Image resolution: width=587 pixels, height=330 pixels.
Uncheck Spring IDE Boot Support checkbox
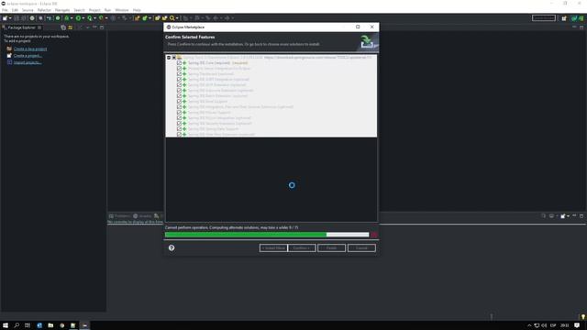[x=180, y=102]
